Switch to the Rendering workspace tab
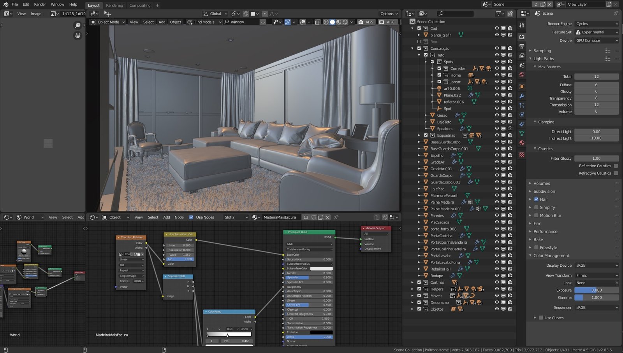This screenshot has width=623, height=353. click(114, 5)
